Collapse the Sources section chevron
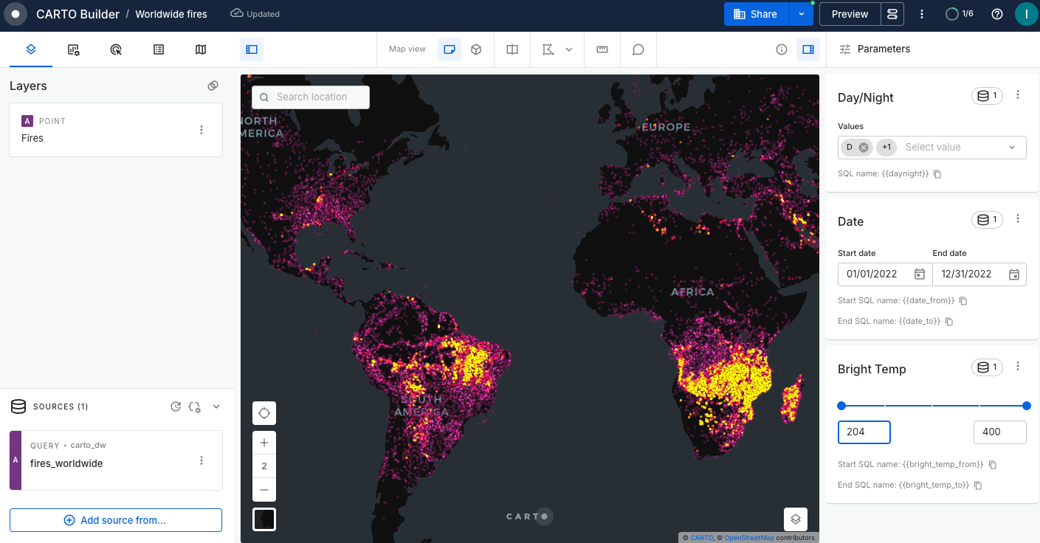The height and width of the screenshot is (543, 1040). click(x=216, y=407)
